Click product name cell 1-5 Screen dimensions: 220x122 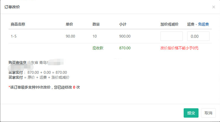pos(14,36)
